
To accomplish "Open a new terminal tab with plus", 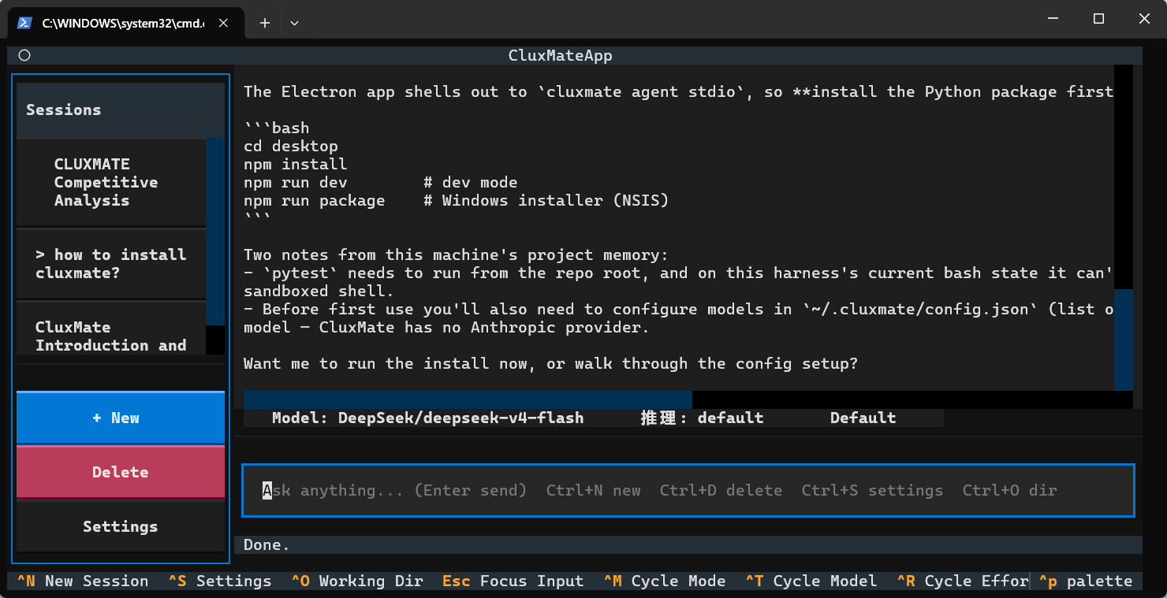I will (265, 23).
